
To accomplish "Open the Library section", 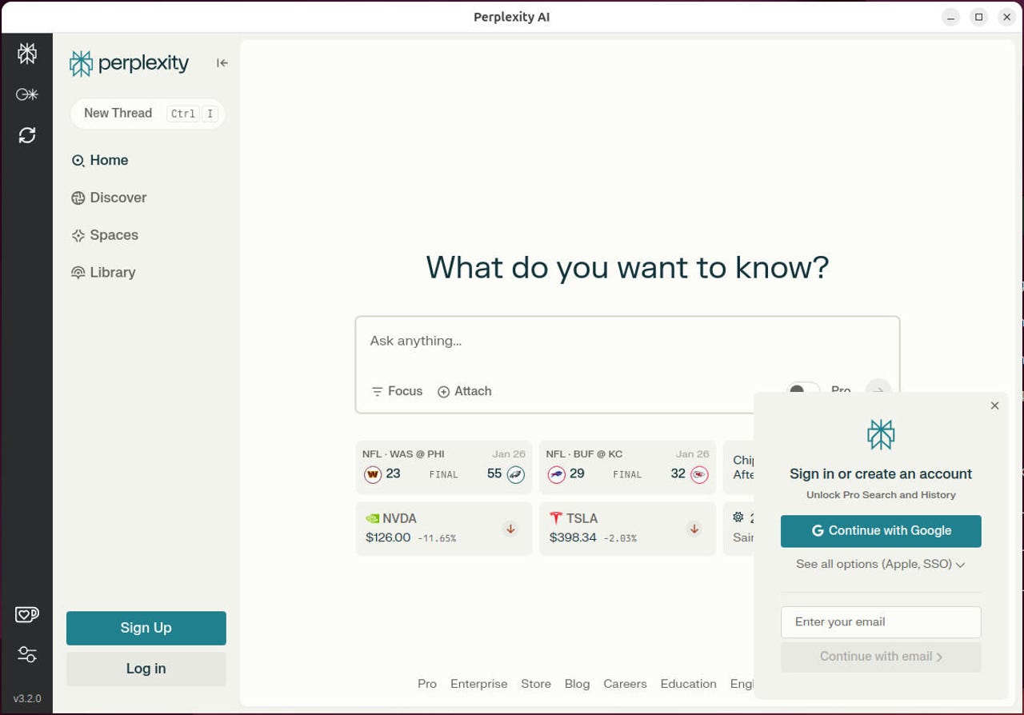I will coord(103,273).
